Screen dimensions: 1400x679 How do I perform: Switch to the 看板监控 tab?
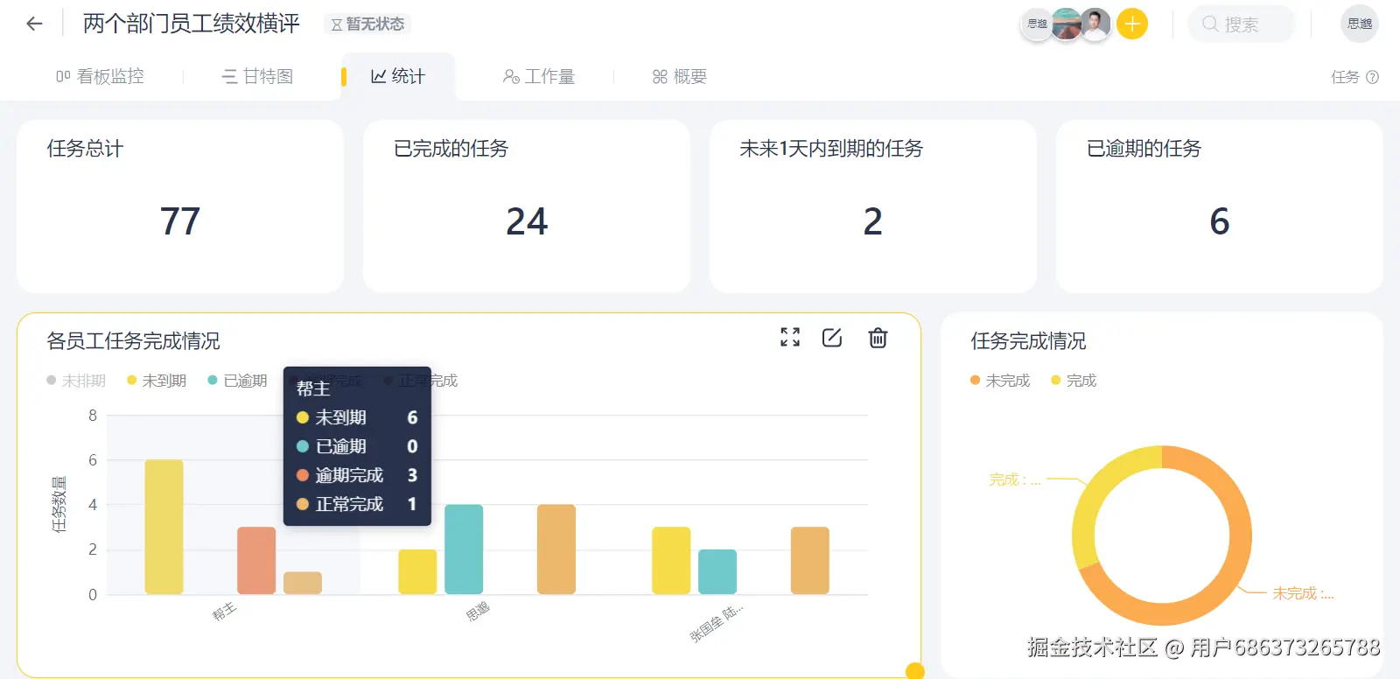pyautogui.click(x=101, y=77)
